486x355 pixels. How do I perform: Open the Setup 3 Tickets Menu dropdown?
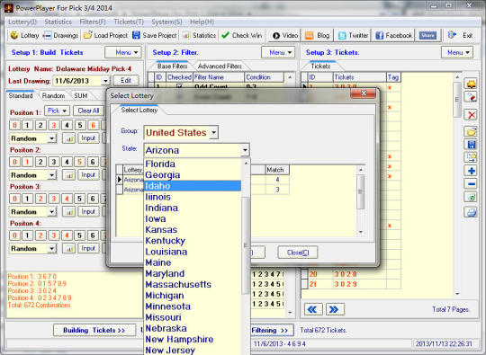tap(457, 53)
